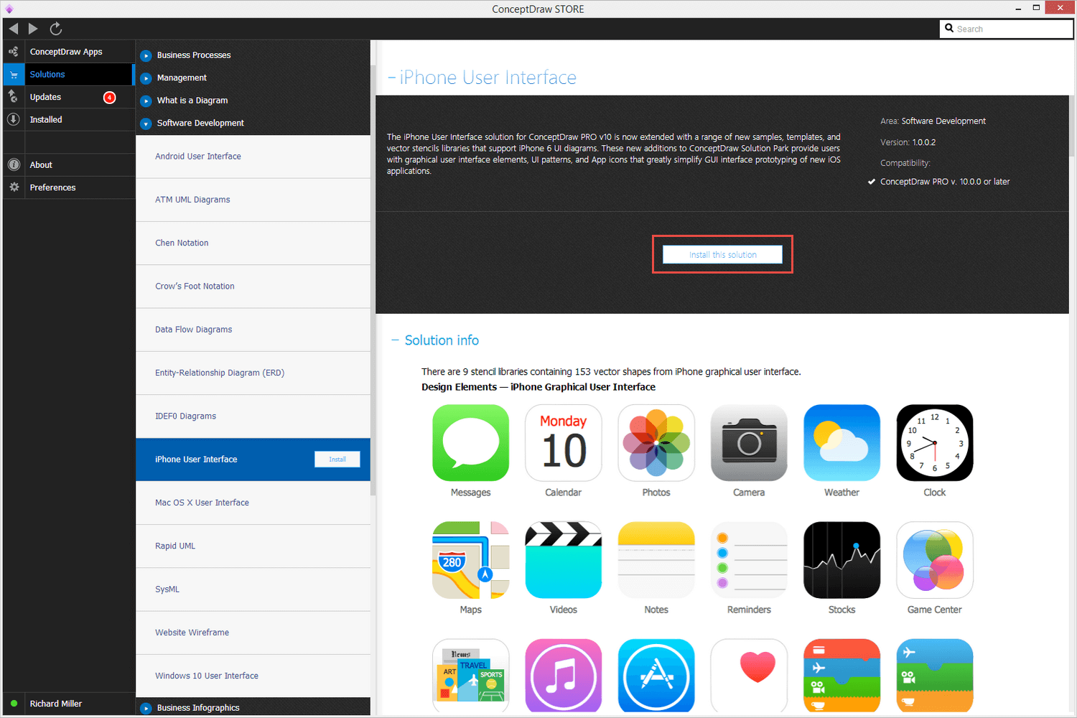Select IDEF0 Diagrams solution
Image resolution: width=1077 pixels, height=718 pixels.
tap(253, 416)
